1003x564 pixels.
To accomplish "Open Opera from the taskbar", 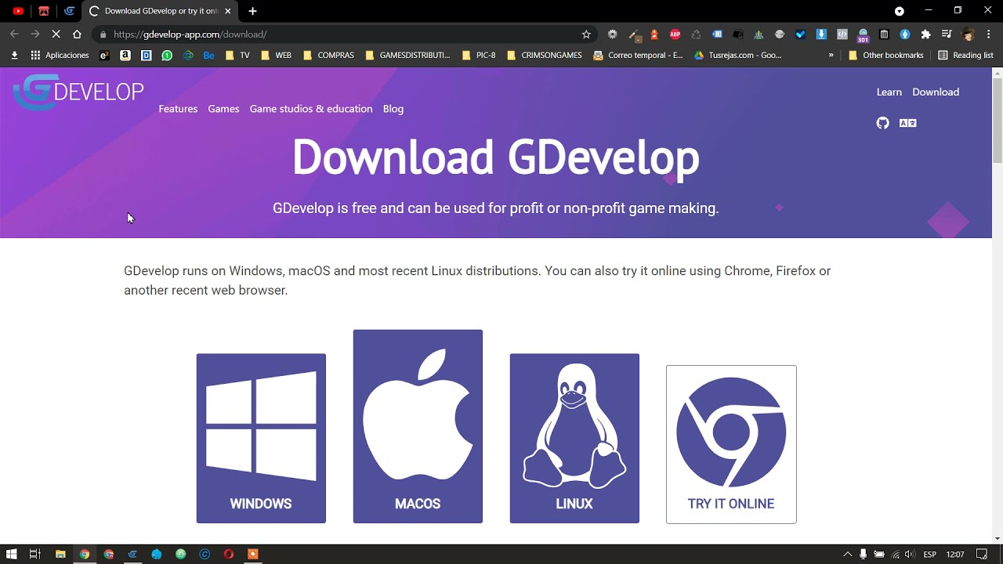I will 229,554.
